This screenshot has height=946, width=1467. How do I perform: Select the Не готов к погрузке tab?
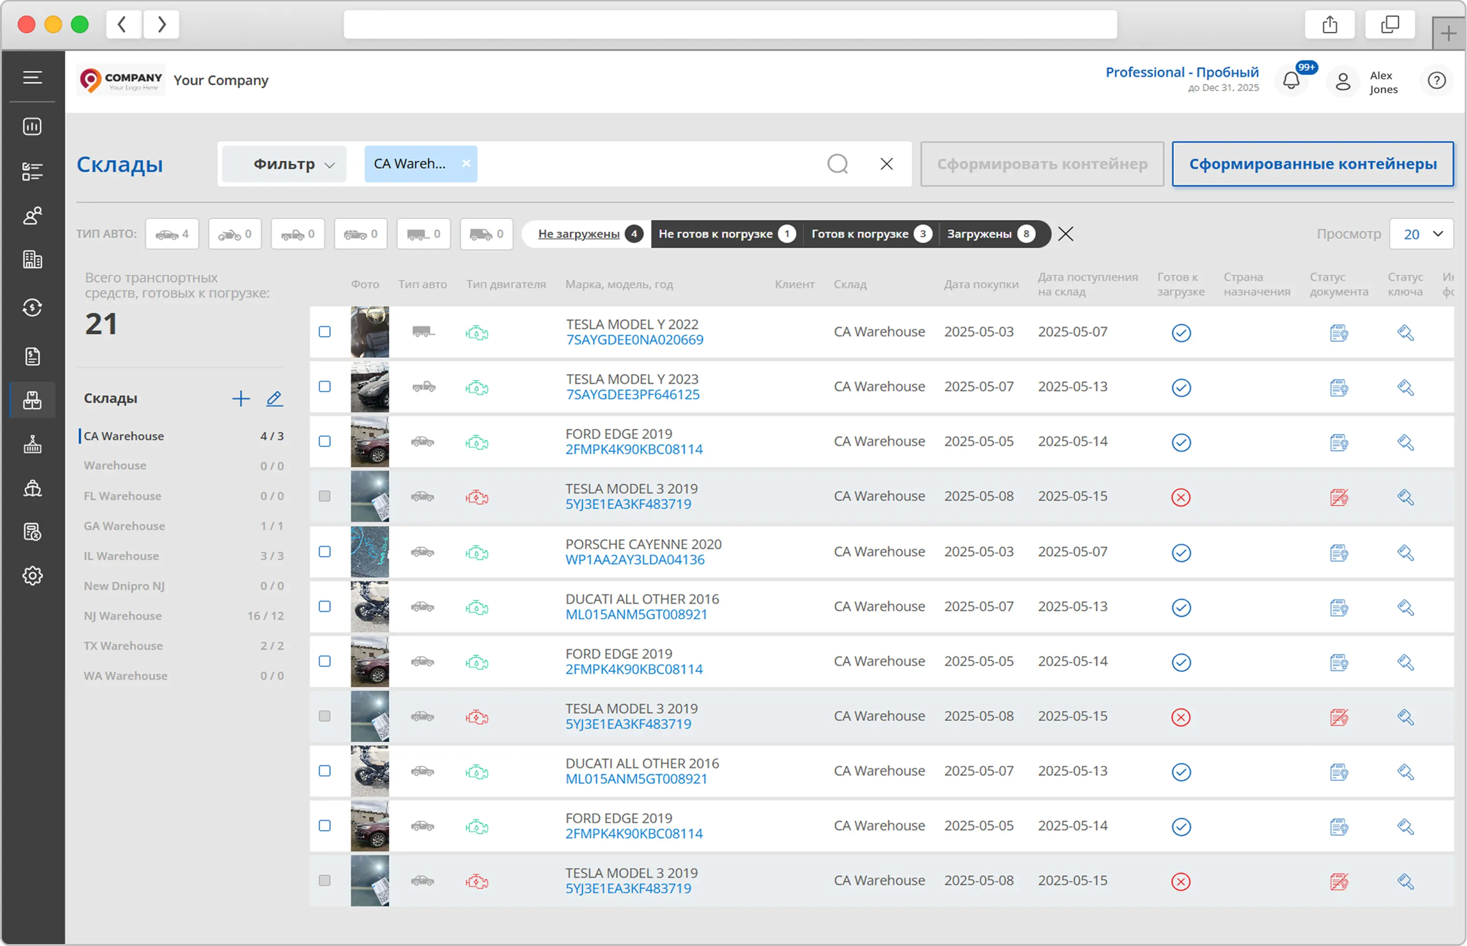point(727,234)
